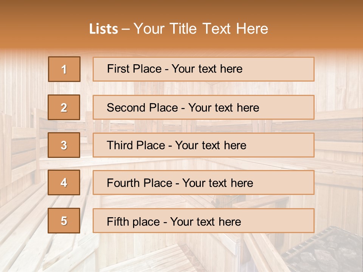
Task: Click "Your text here" after Fifth place
Action: pyautogui.click(x=205, y=221)
